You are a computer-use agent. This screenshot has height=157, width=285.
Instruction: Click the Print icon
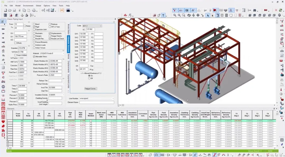[34, 10]
